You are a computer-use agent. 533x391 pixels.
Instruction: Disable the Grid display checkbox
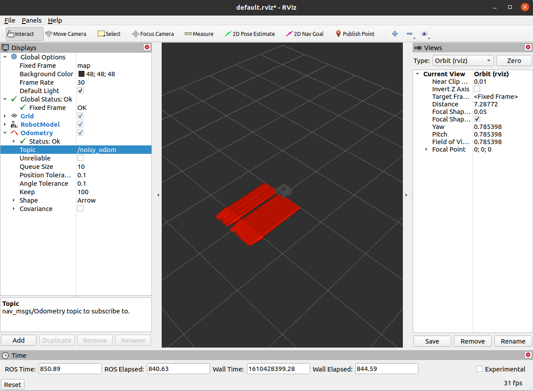pyautogui.click(x=80, y=116)
